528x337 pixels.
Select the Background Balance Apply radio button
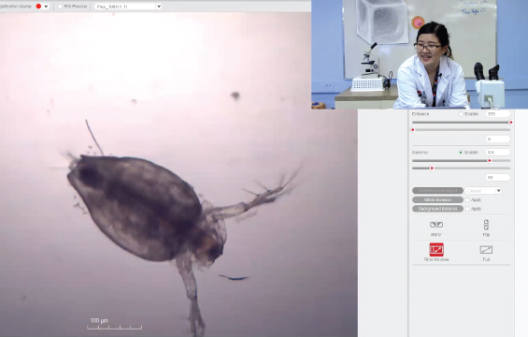click(467, 209)
